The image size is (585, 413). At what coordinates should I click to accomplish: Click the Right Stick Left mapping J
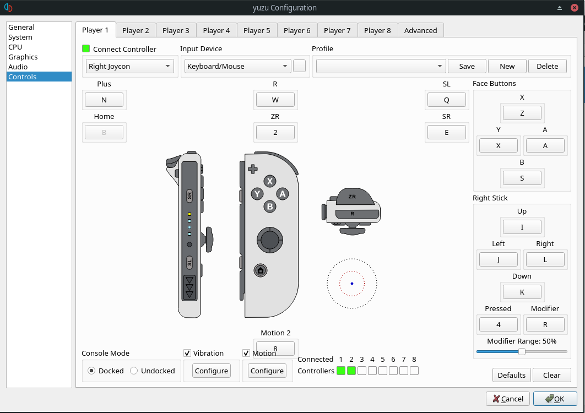click(x=499, y=259)
